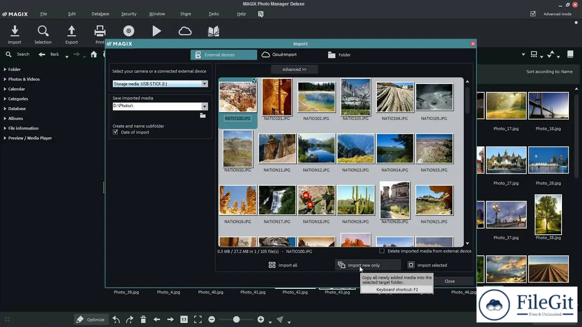Viewport: 582px width, 327px height.
Task: Click the import list vertical scrollbar
Action: (467, 100)
